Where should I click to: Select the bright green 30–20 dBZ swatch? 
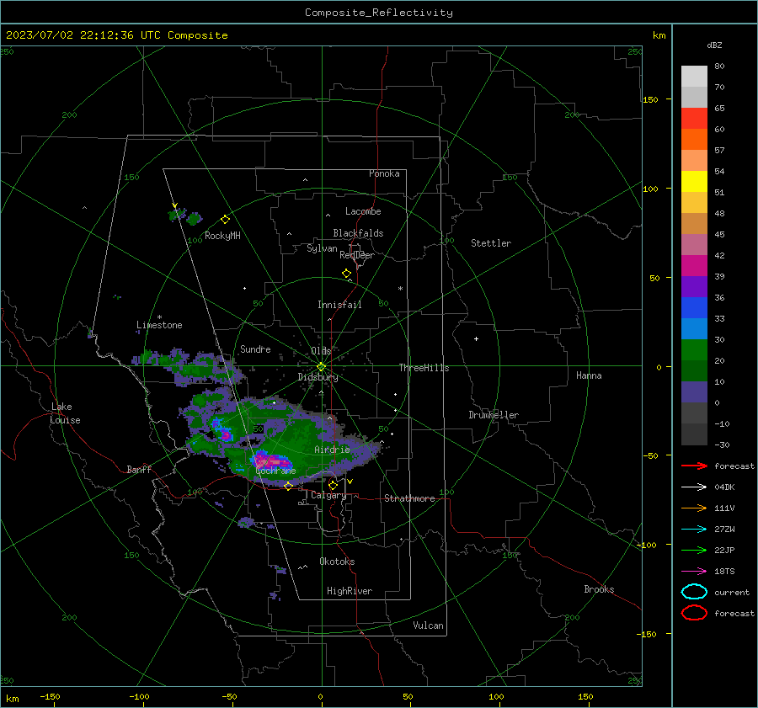(694, 350)
